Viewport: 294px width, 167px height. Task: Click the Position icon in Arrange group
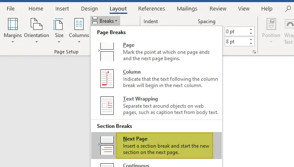271,24
